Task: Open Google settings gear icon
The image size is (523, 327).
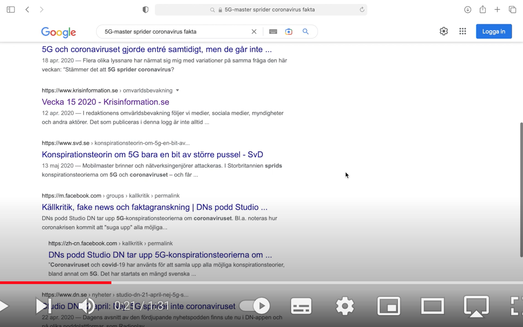Action: coord(444,32)
